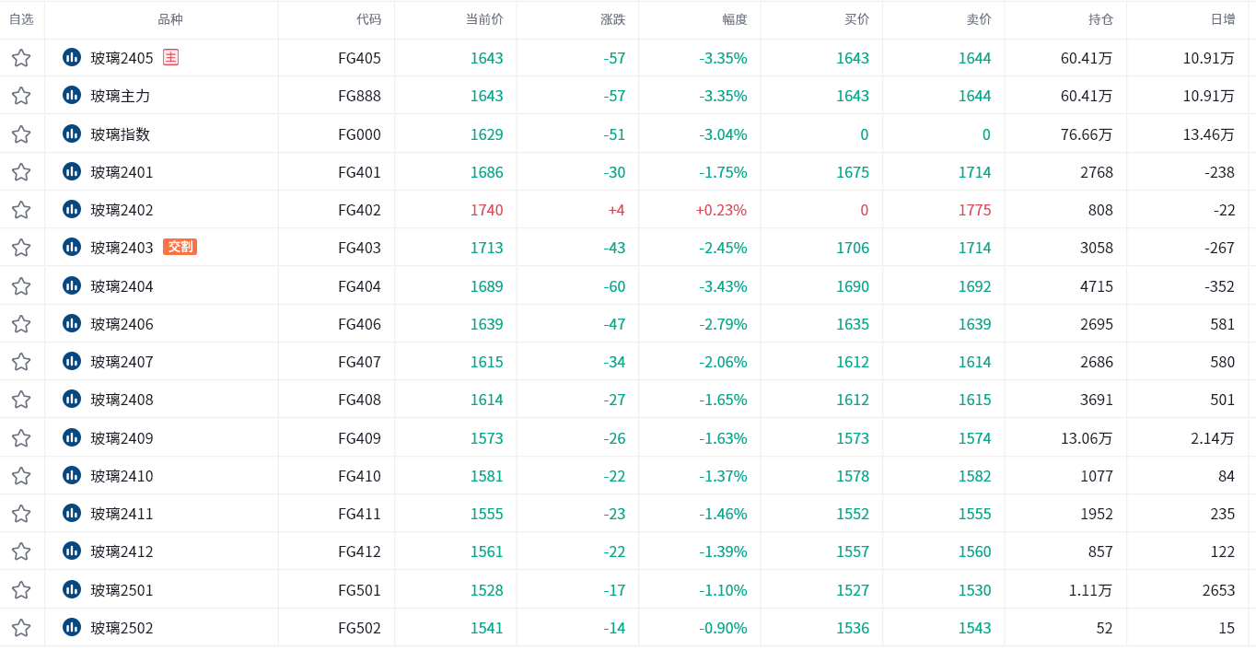Open 玻璃2412 contract details
1256x650 pixels.
click(x=122, y=551)
